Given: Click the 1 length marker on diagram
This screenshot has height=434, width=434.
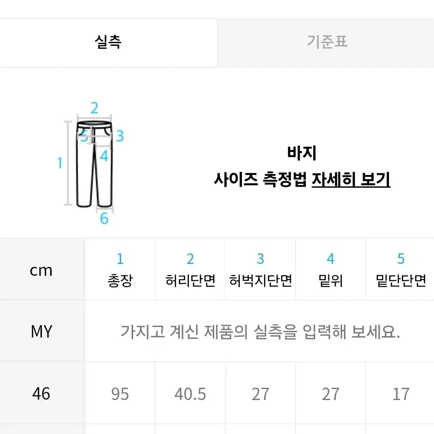Looking at the screenshot, I should point(59,163).
